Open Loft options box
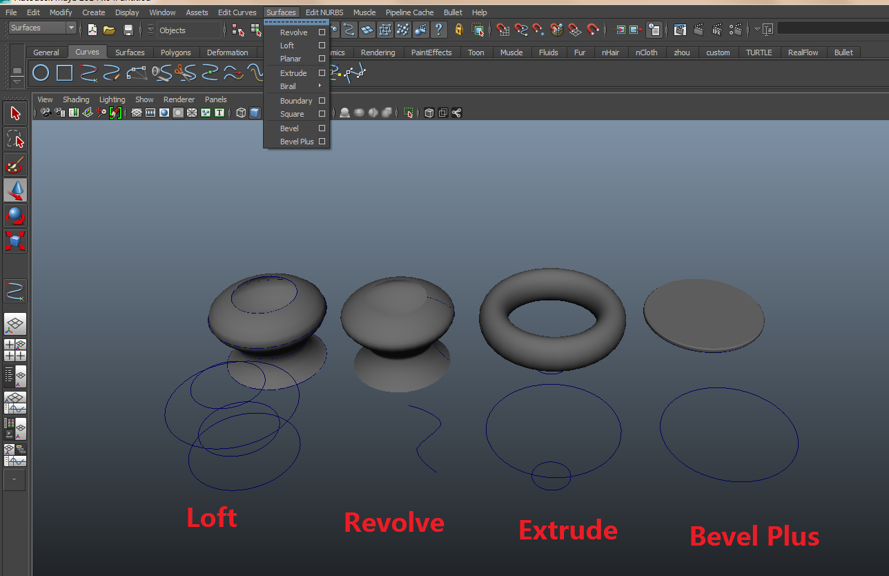889x576 pixels. coord(322,46)
